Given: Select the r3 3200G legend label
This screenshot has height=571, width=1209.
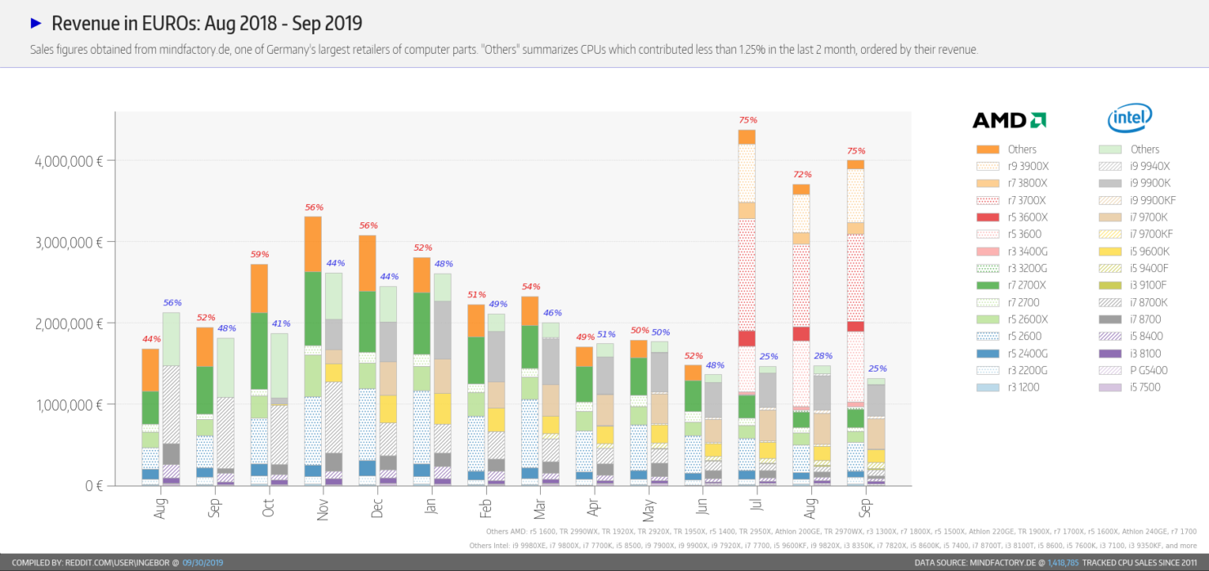Looking at the screenshot, I should pos(1028,269).
